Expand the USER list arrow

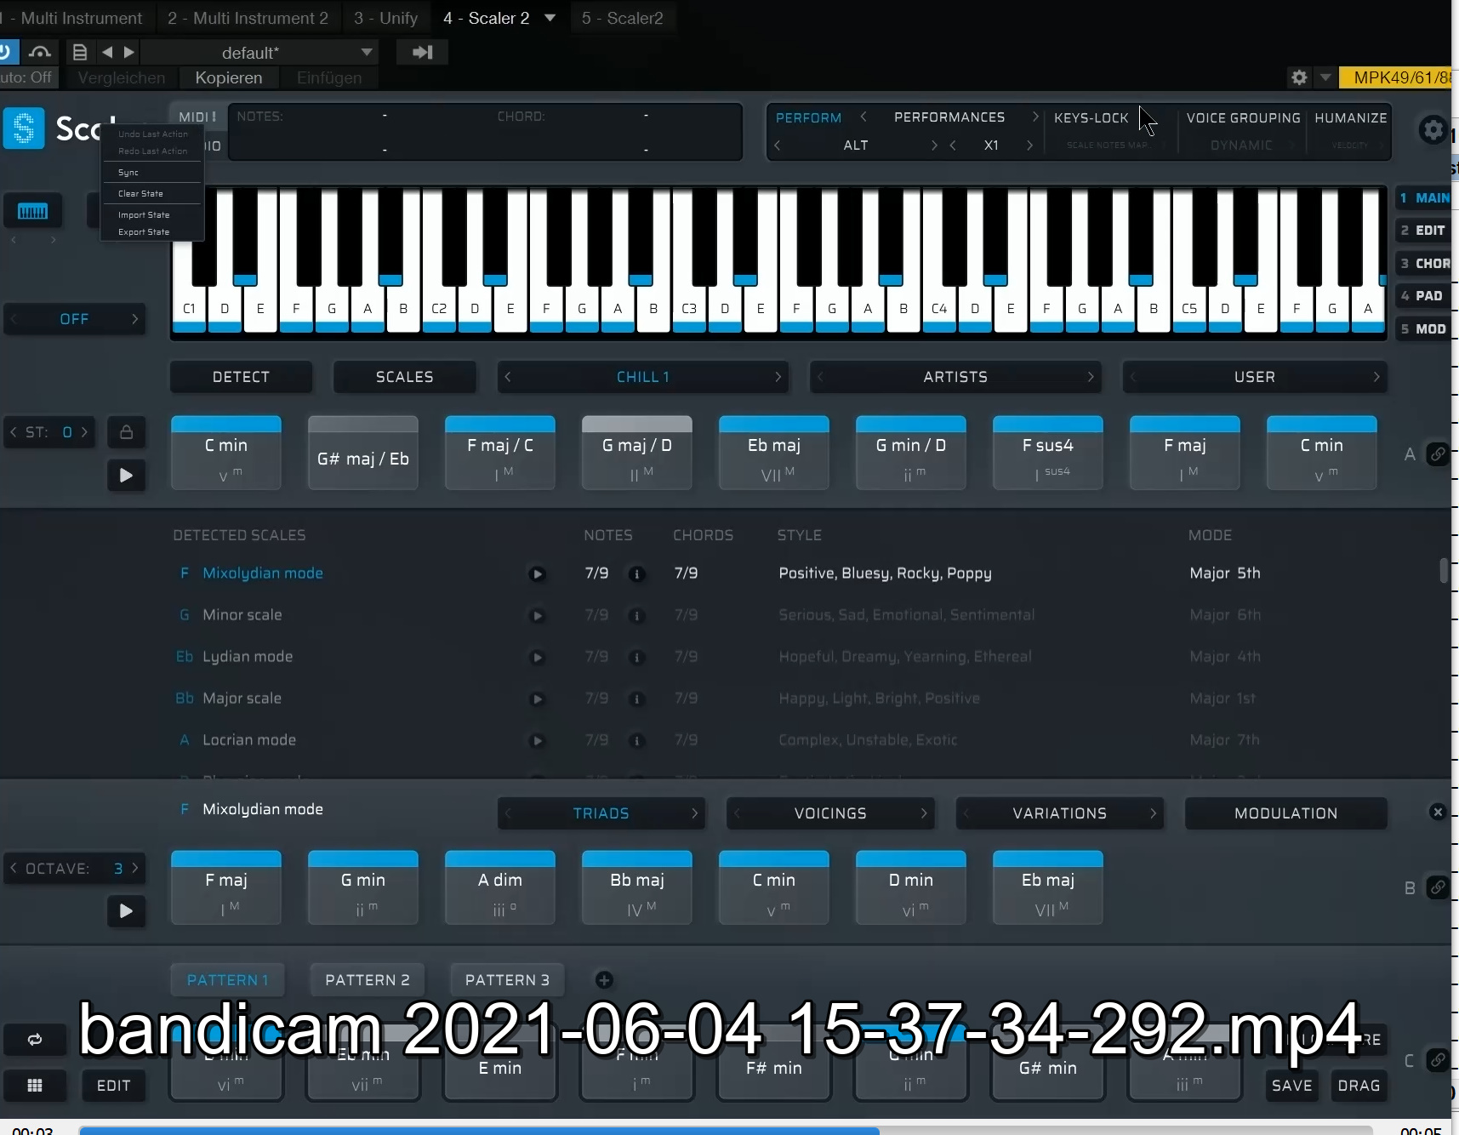1376,376
